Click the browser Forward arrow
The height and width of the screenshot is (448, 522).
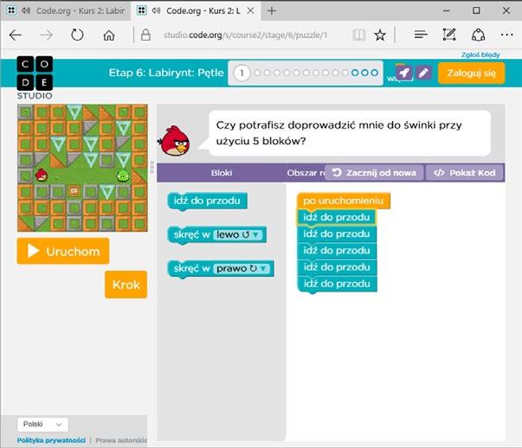point(46,35)
